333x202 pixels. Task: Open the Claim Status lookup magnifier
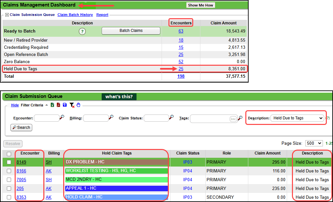[171, 118]
